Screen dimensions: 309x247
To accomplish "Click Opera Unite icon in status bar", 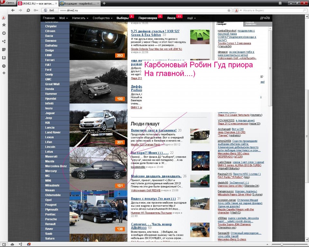I will (x=21, y=244).
